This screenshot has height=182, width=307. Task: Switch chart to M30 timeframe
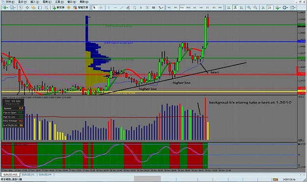coord(188,7)
